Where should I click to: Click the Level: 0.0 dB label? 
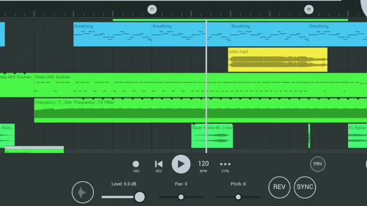click(124, 184)
